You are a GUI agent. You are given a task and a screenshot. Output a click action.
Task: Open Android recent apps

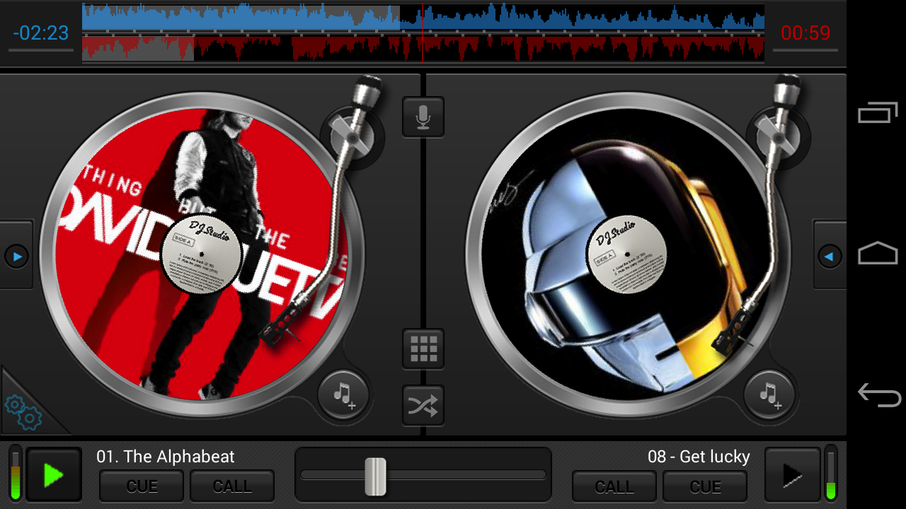878,112
